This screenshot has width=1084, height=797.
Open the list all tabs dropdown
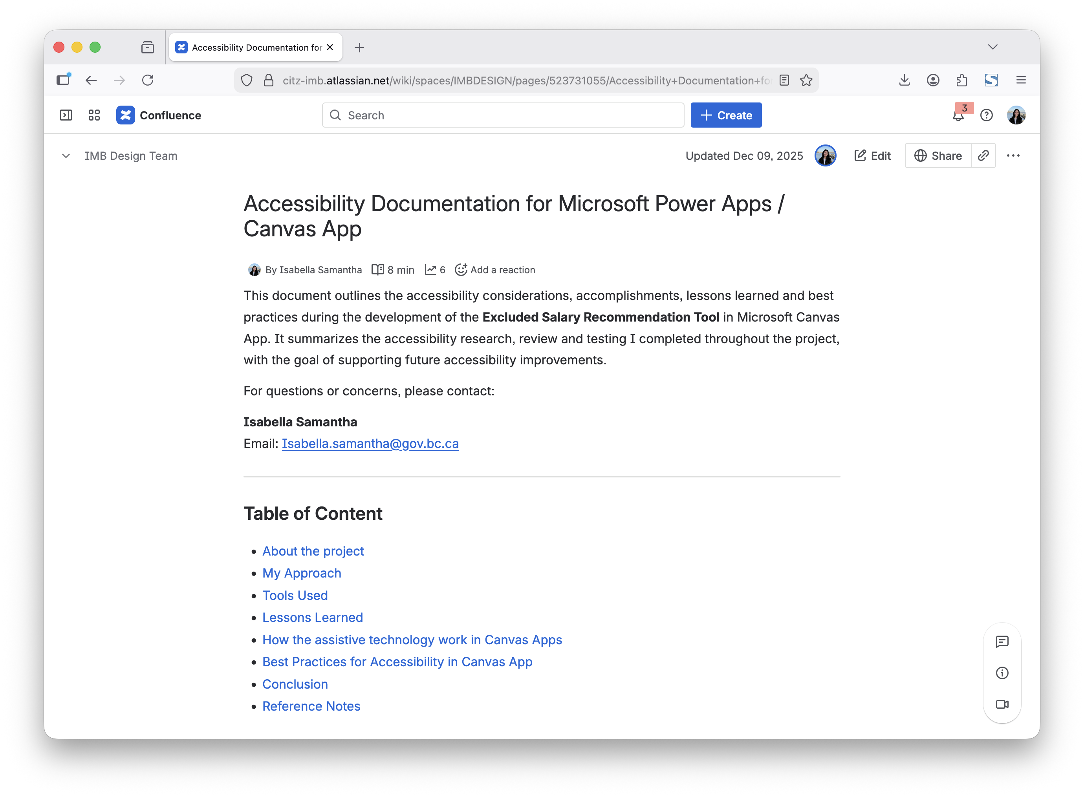pyautogui.click(x=992, y=47)
